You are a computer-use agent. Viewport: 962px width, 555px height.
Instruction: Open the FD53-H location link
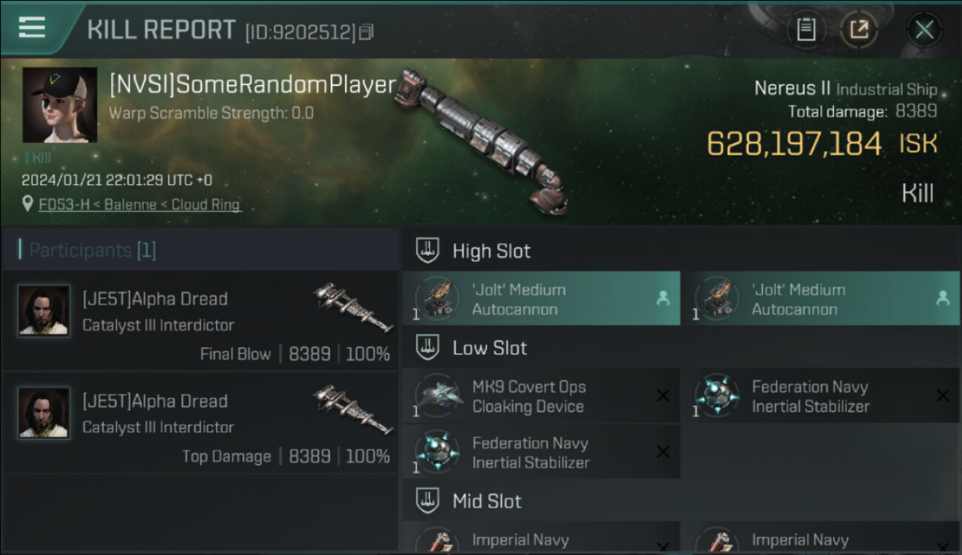140,205
